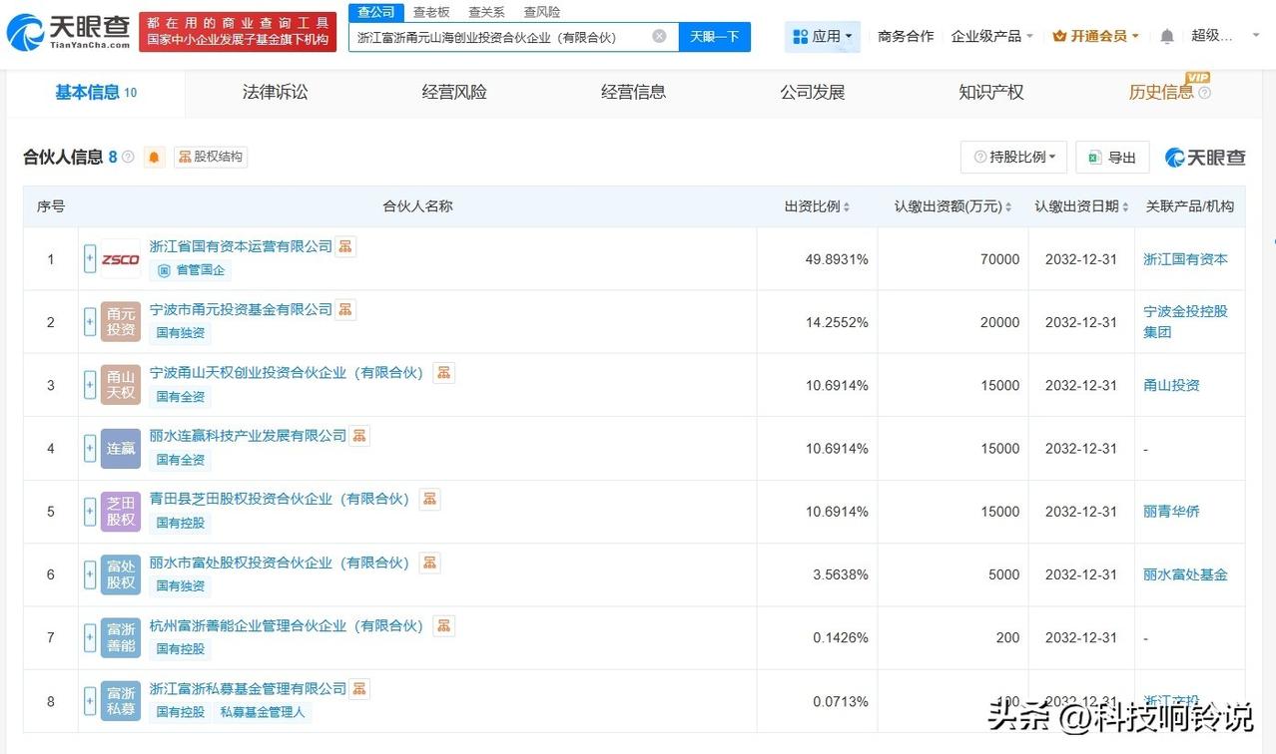
Task: Open the 商务合作 link
Action: (906, 37)
